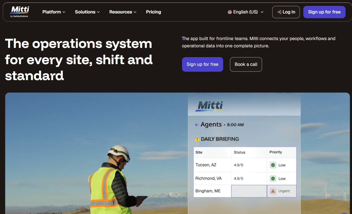
Task: Click the Mitti logo in navigation bar
Action: (x=20, y=12)
